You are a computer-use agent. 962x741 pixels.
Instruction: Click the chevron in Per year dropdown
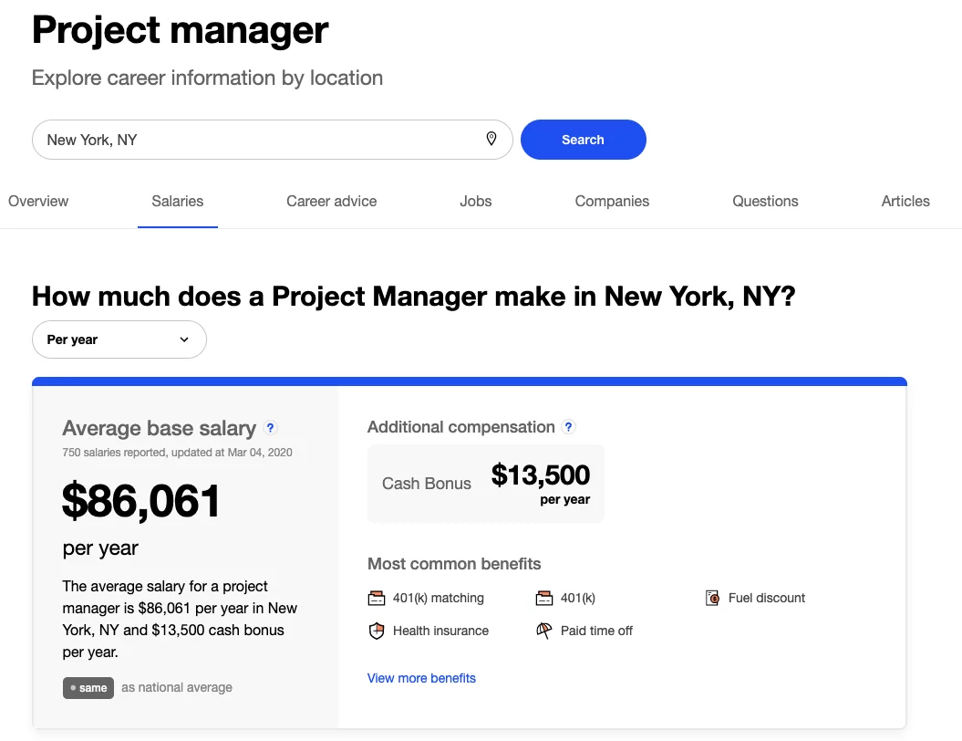click(184, 339)
